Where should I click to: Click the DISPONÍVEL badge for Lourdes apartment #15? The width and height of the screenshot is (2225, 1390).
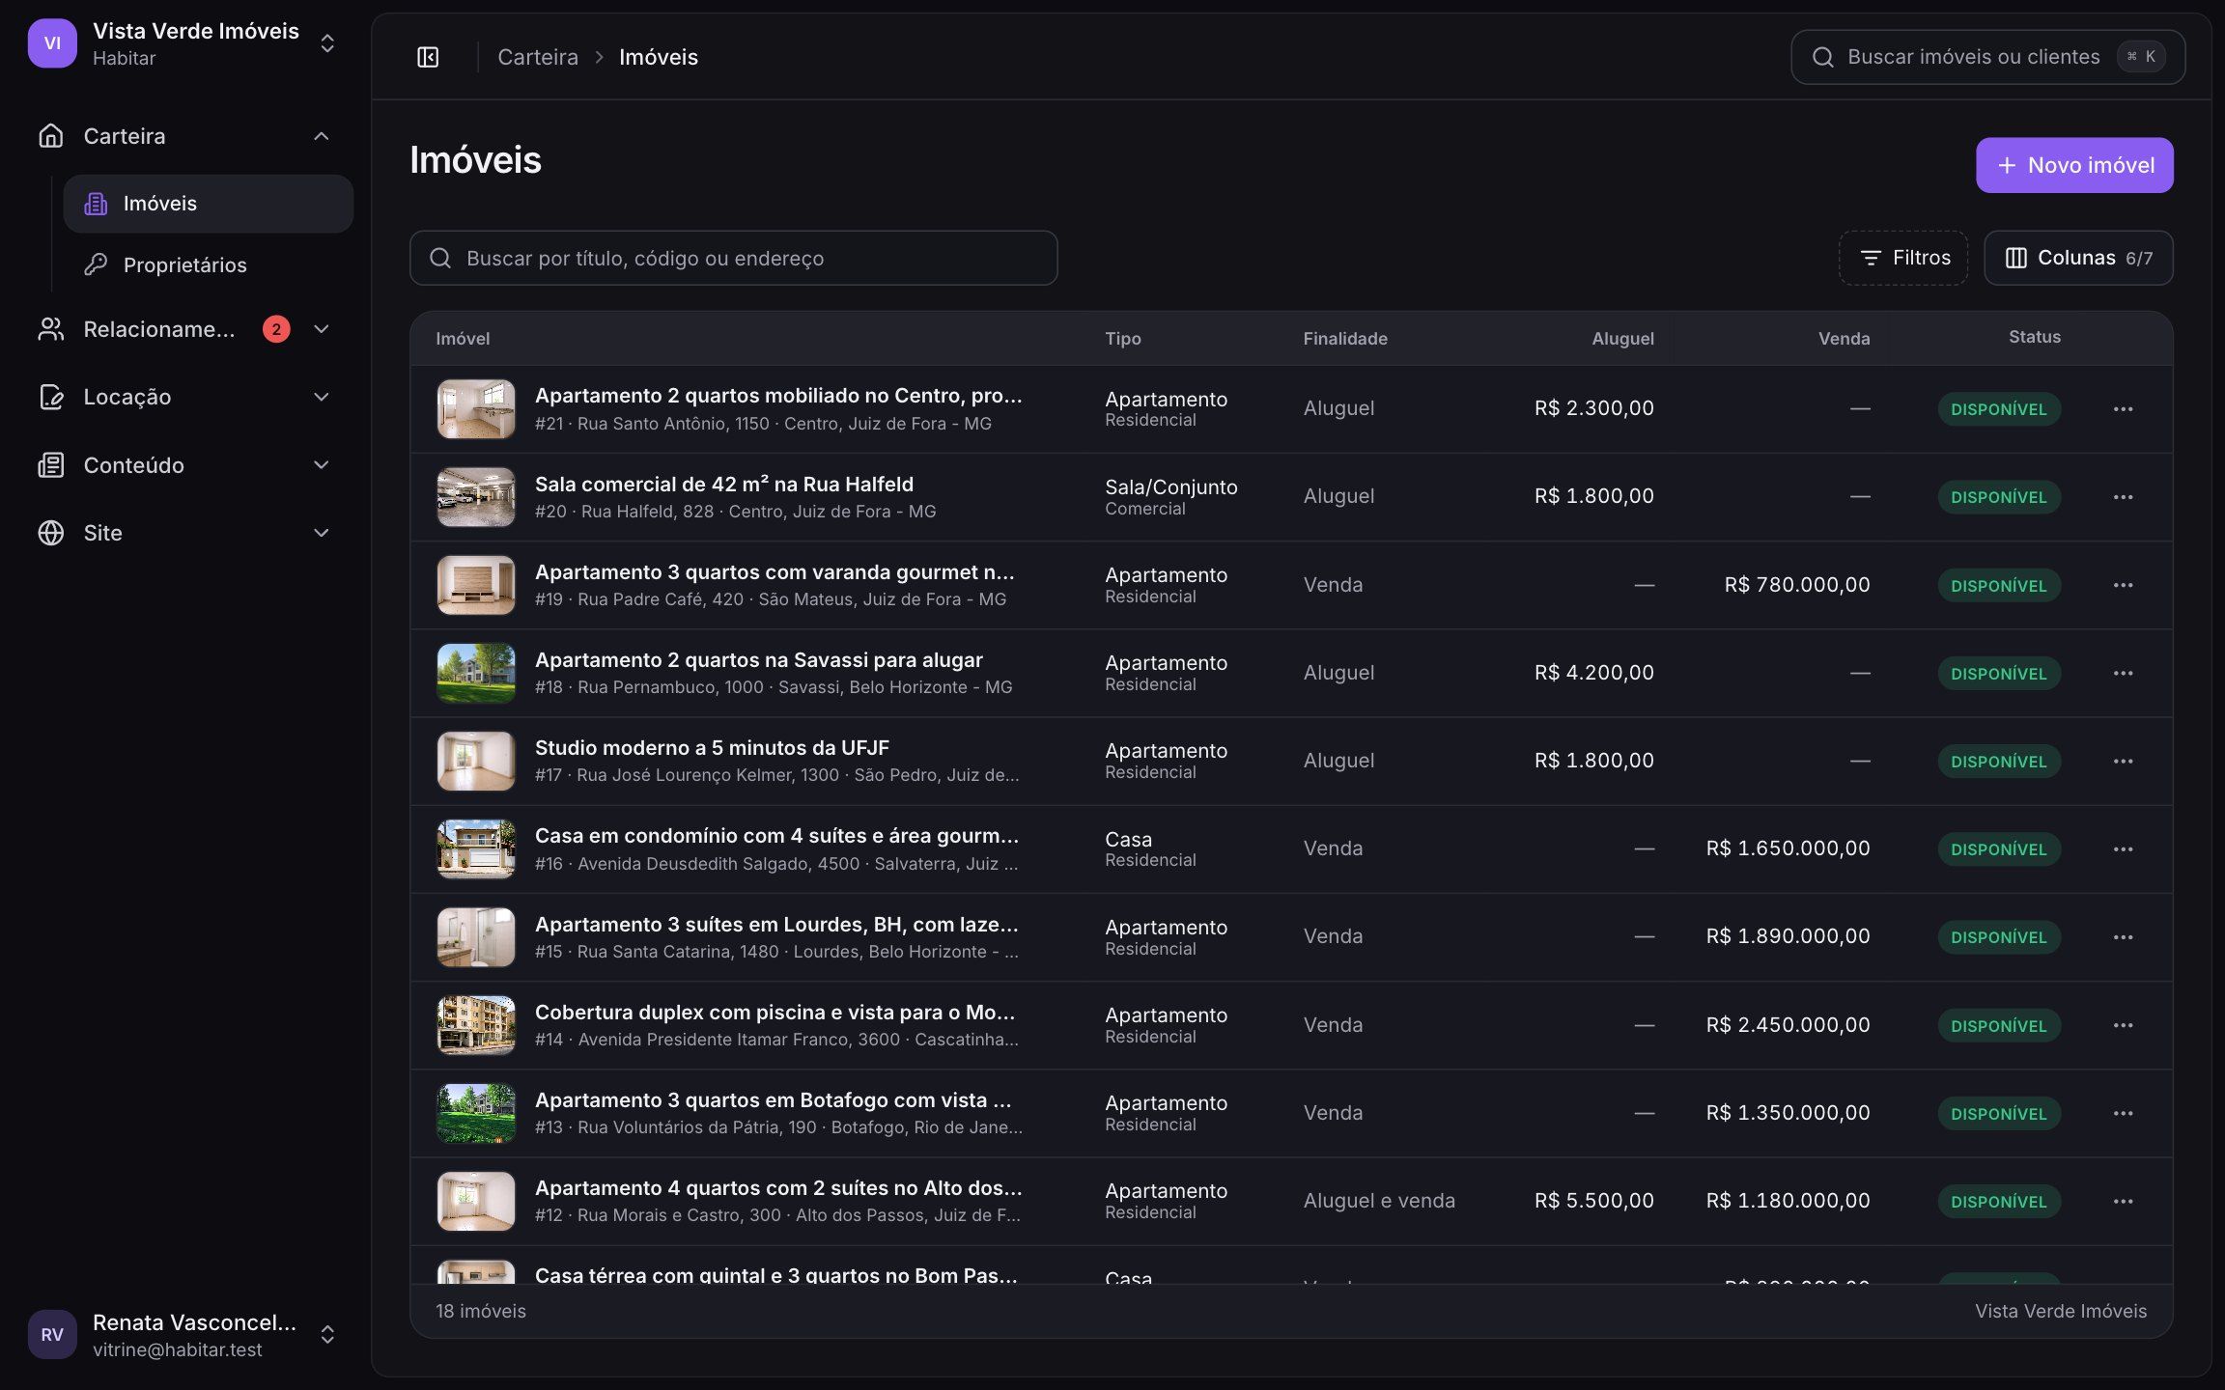tap(1999, 937)
